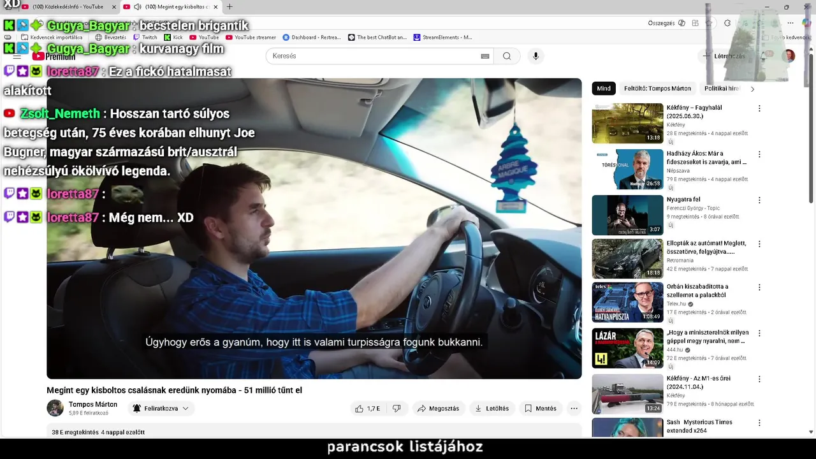This screenshot has height=459, width=816.
Task: Open options menu for Orbán kiszabadította video
Action: 759,288
